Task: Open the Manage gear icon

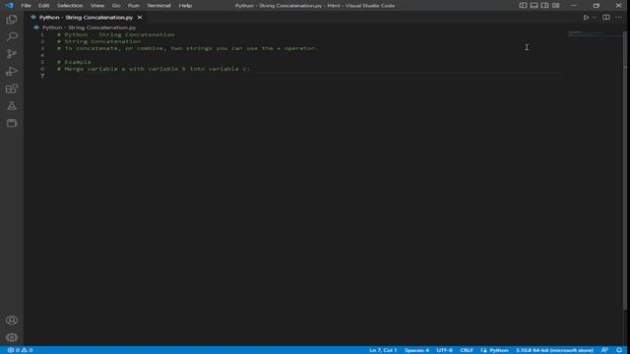Action: coord(12,337)
